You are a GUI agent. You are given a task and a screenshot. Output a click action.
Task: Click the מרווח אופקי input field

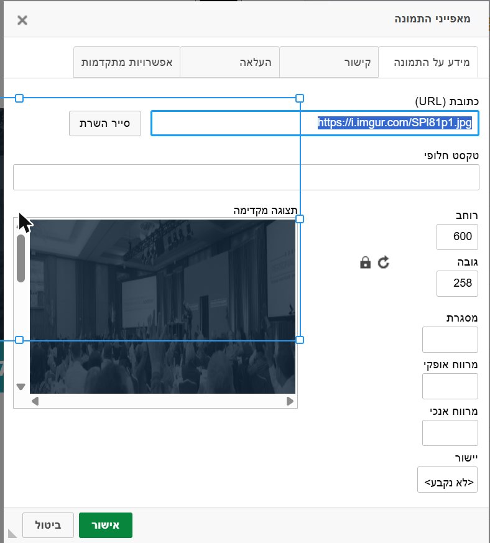point(450,386)
